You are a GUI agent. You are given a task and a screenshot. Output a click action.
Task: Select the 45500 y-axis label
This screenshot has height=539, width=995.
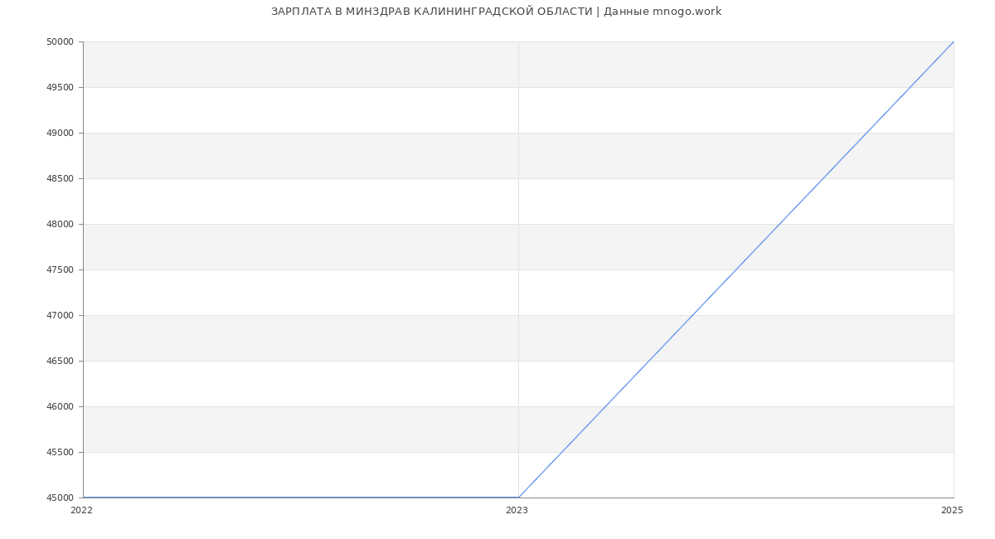pos(60,453)
